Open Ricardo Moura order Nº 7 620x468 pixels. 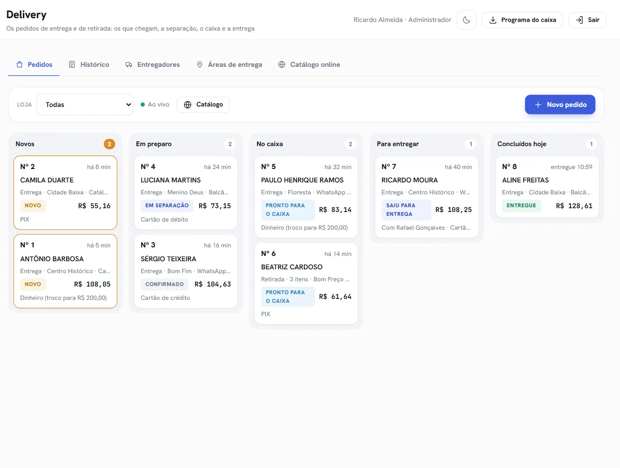click(x=427, y=197)
